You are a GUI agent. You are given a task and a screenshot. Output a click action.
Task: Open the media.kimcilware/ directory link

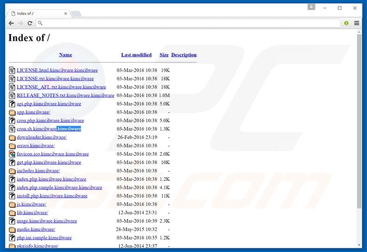36,229
